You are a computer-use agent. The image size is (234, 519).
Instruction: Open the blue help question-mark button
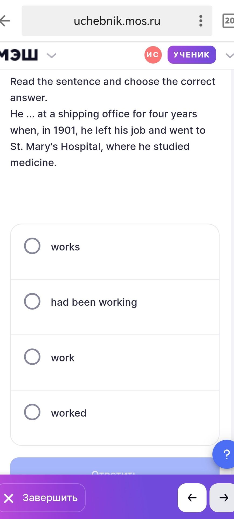click(224, 454)
